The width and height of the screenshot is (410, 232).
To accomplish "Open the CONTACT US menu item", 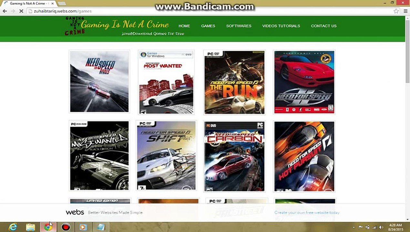I will coord(324,26).
